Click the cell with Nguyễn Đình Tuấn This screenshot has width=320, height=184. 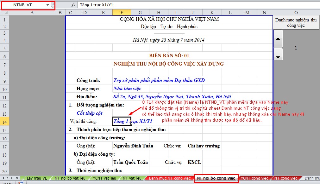point(133,146)
